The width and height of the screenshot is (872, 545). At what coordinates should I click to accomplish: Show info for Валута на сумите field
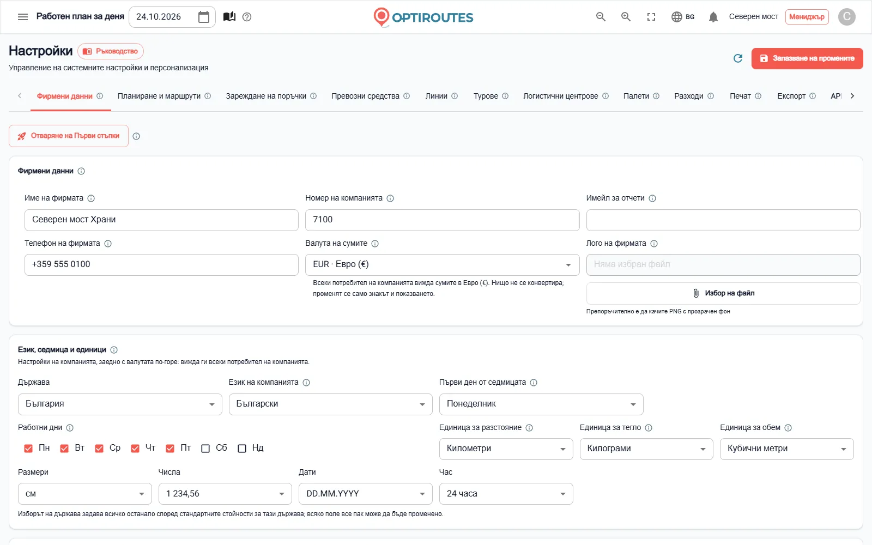[x=375, y=244]
